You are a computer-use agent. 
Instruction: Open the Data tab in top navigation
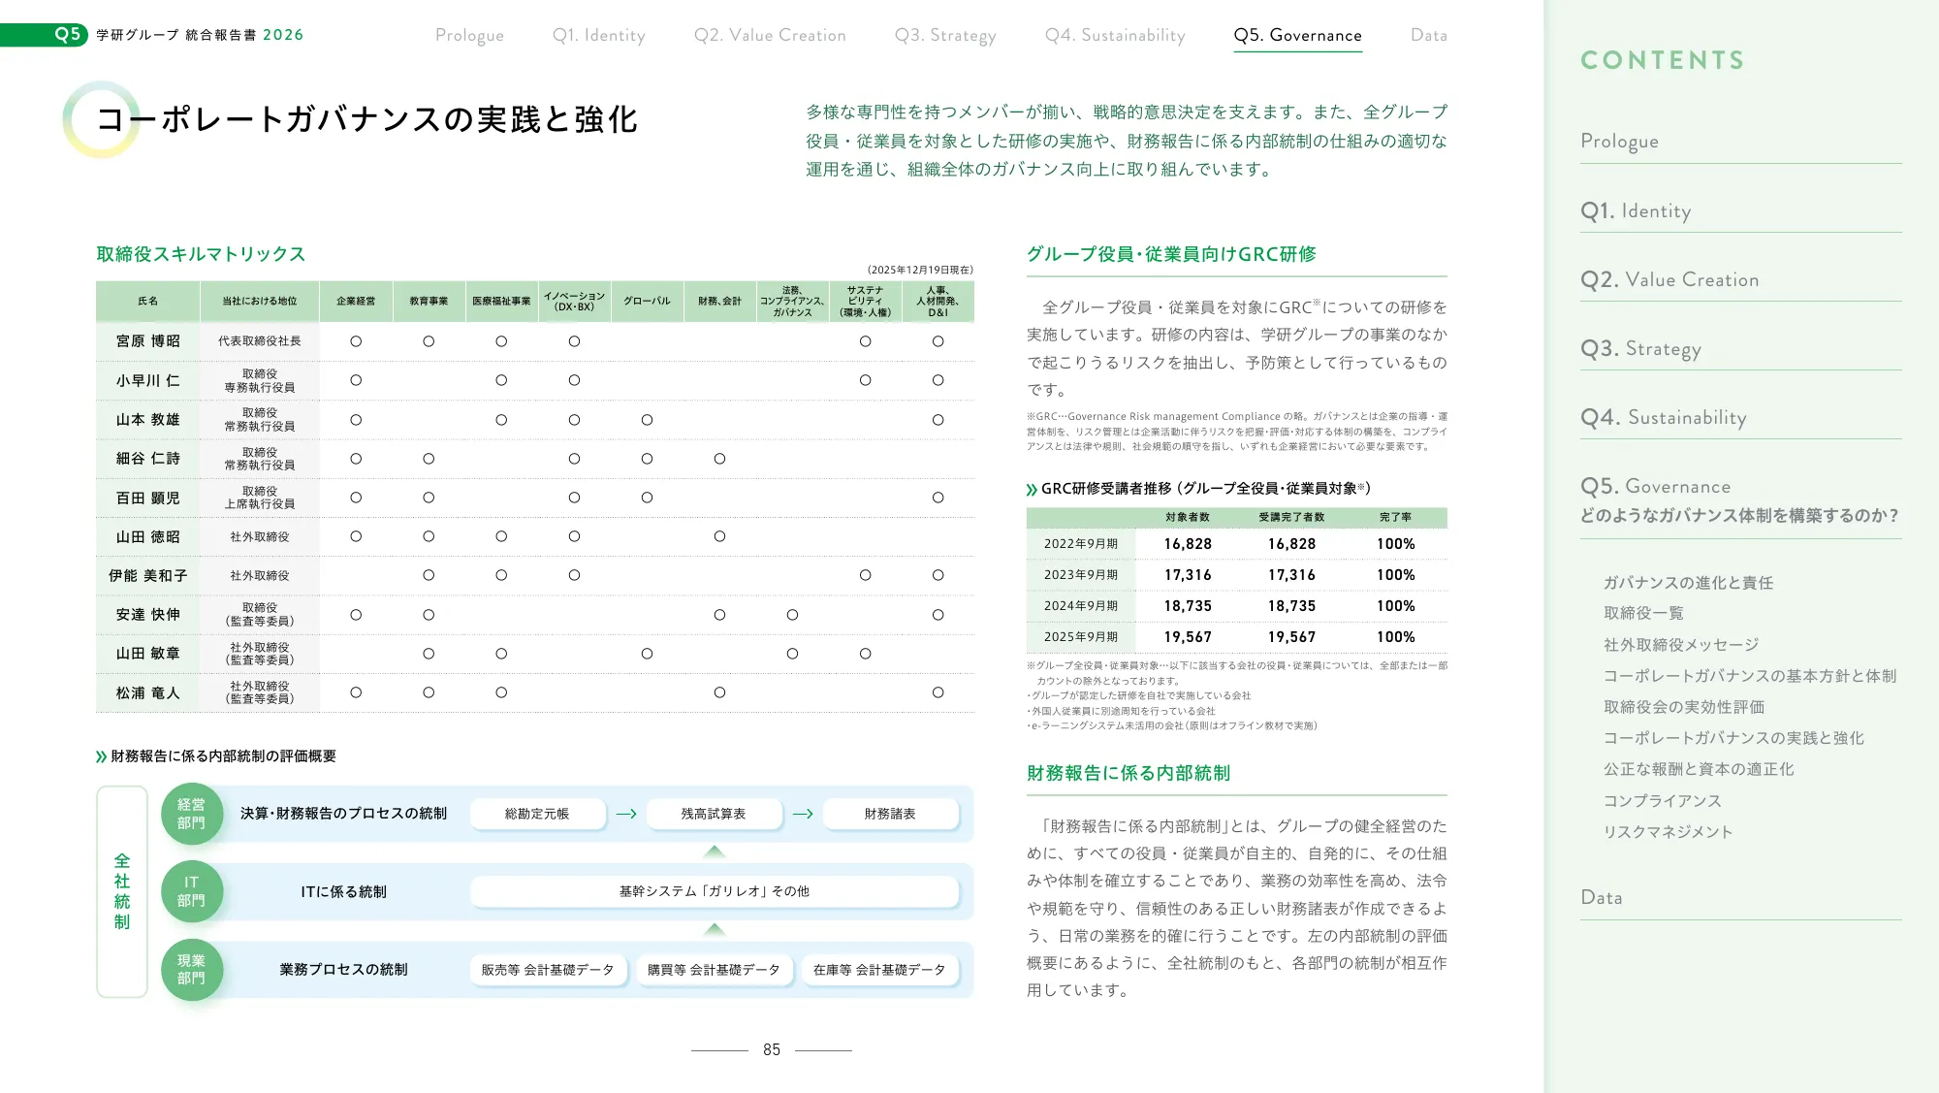click(1428, 36)
